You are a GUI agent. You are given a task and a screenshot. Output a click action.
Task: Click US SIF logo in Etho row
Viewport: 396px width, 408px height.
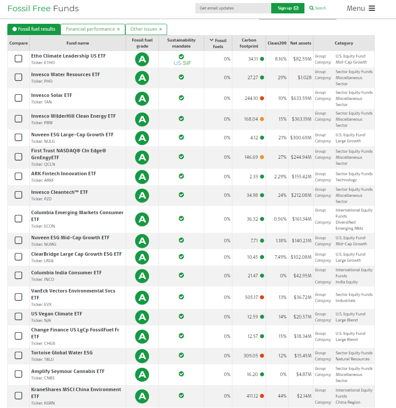coord(182,63)
